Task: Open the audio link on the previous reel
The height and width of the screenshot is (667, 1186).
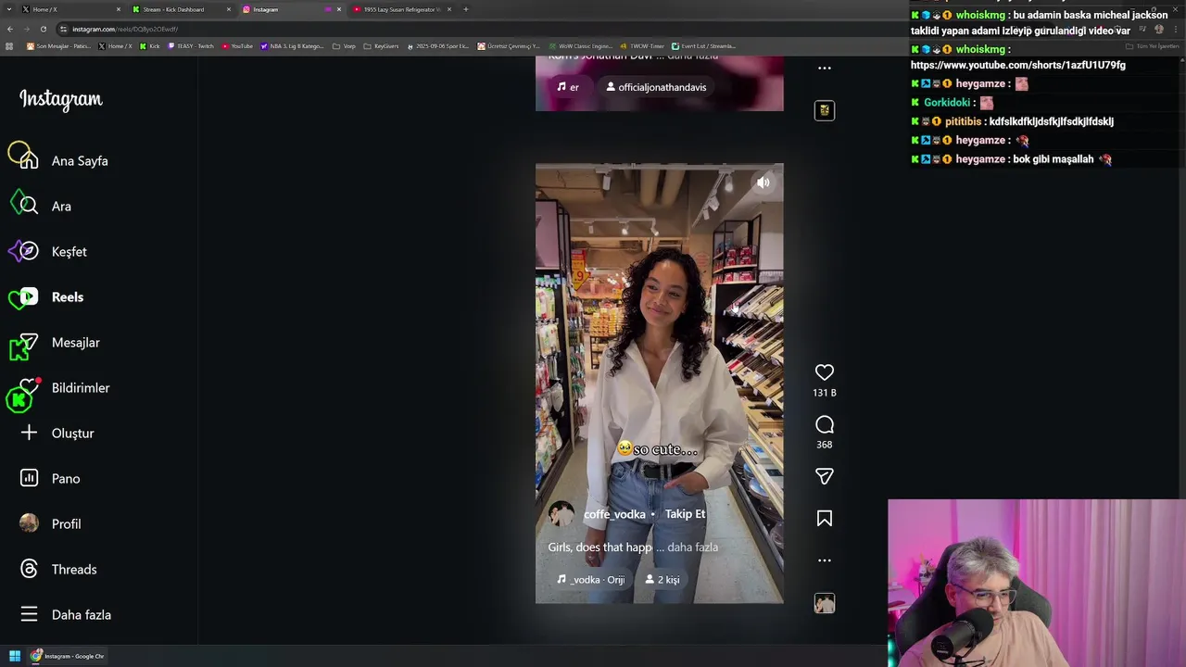Action: [567, 87]
